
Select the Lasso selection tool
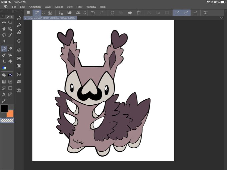click(x=4, y=35)
